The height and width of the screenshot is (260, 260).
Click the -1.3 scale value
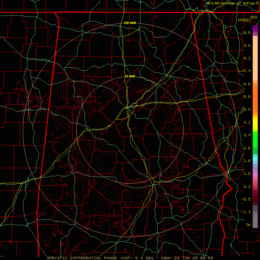[246, 212]
